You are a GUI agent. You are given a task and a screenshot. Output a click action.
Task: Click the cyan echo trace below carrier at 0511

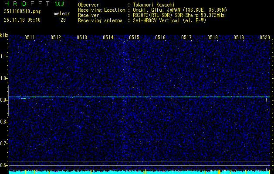point(24,99)
